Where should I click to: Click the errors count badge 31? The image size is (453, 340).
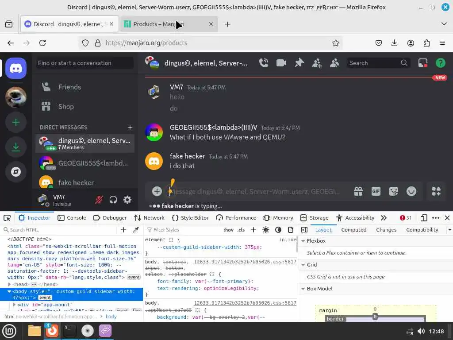click(406, 218)
